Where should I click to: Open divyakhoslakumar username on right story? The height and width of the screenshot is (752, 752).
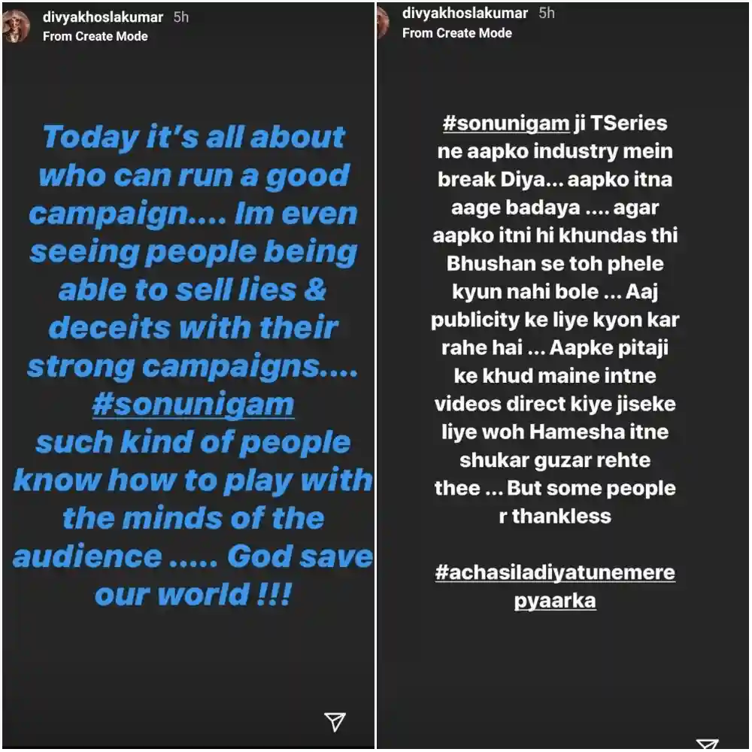(465, 14)
